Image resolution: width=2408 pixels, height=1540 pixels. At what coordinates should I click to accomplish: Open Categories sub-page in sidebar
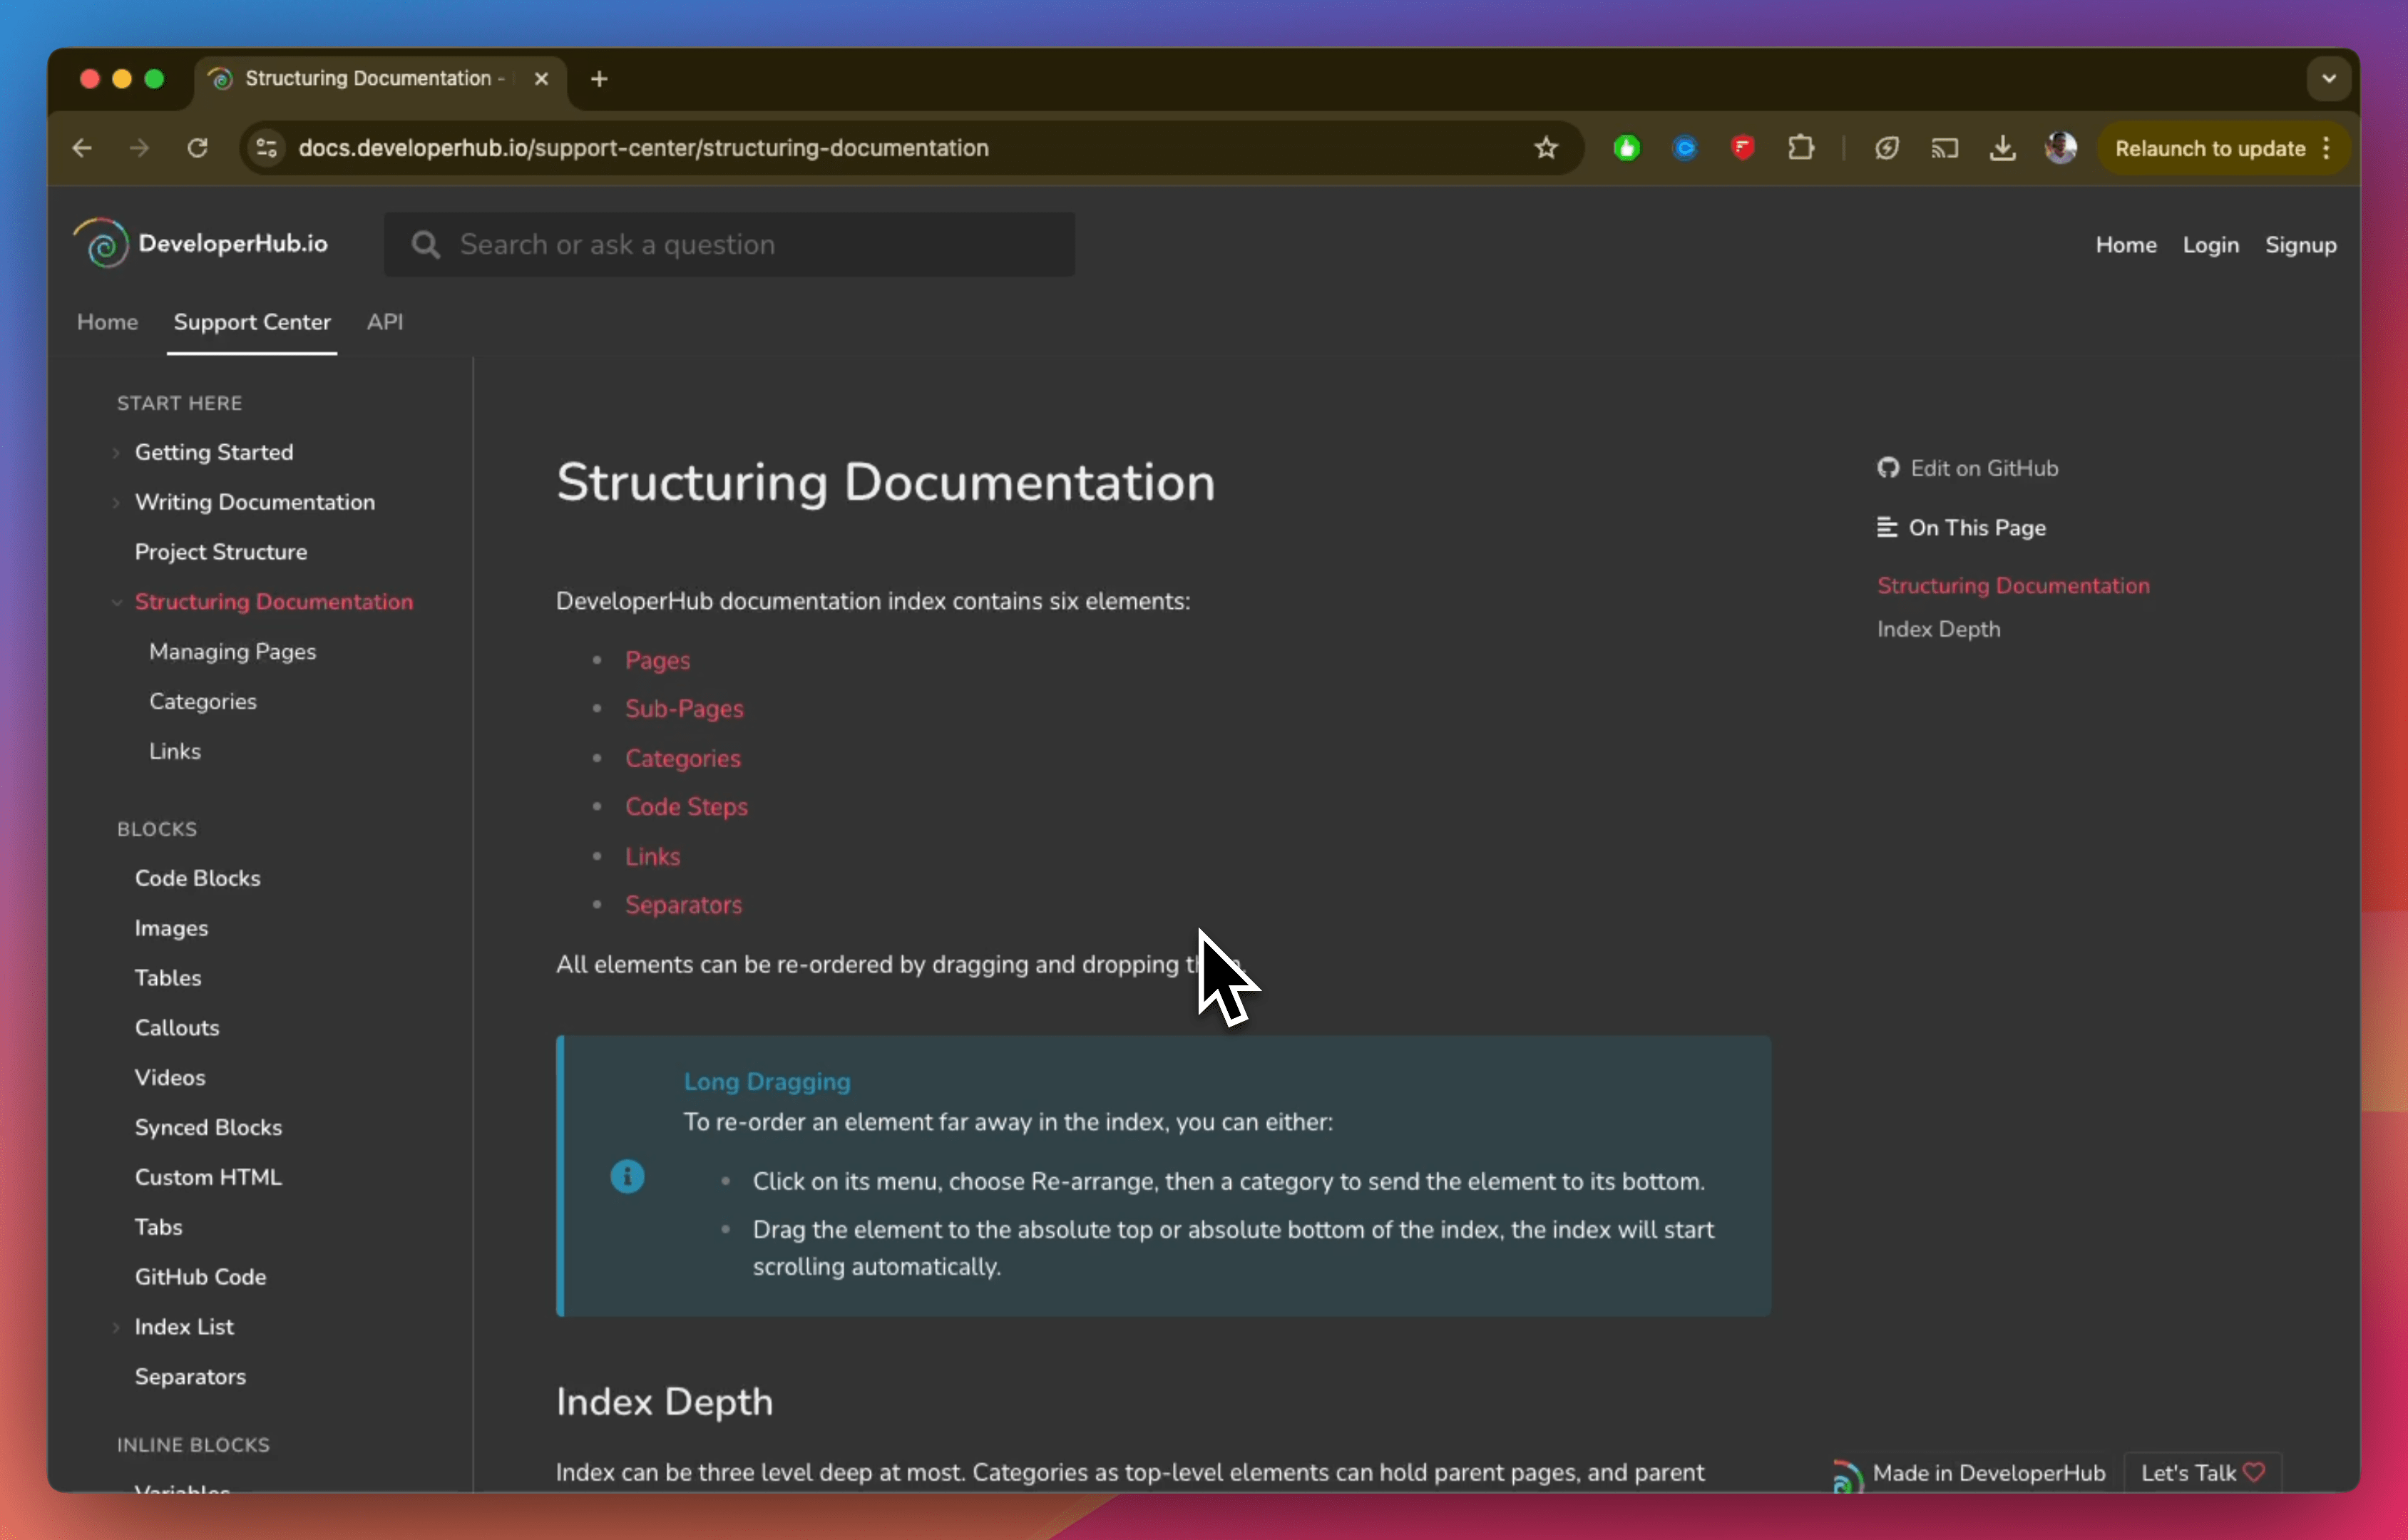[x=203, y=702]
